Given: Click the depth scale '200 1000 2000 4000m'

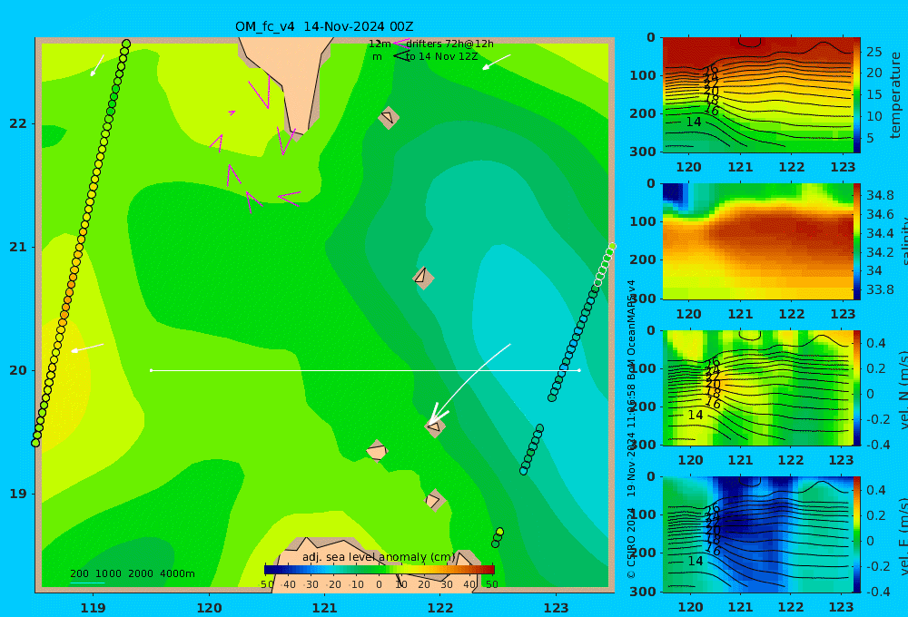Looking at the screenshot, I should [132, 573].
